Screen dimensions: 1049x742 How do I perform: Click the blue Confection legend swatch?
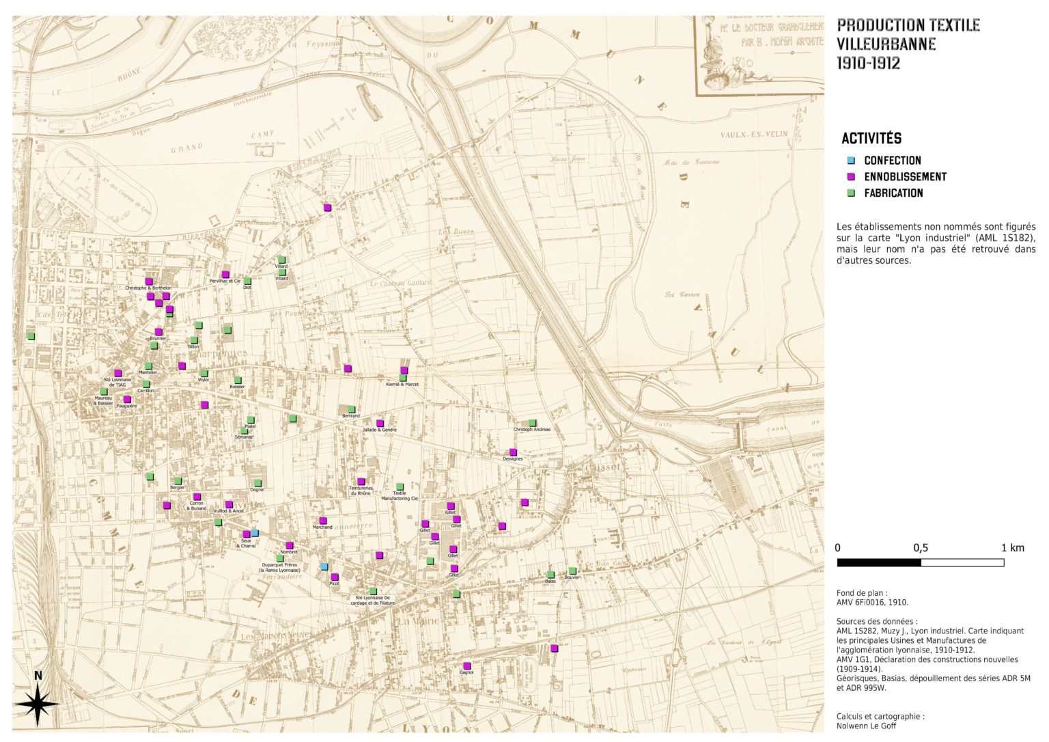[x=851, y=161]
